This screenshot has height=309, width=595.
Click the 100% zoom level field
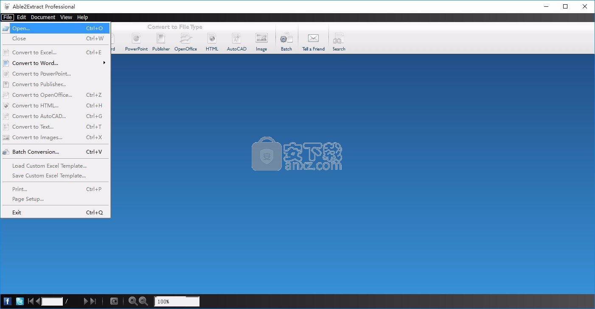177,301
